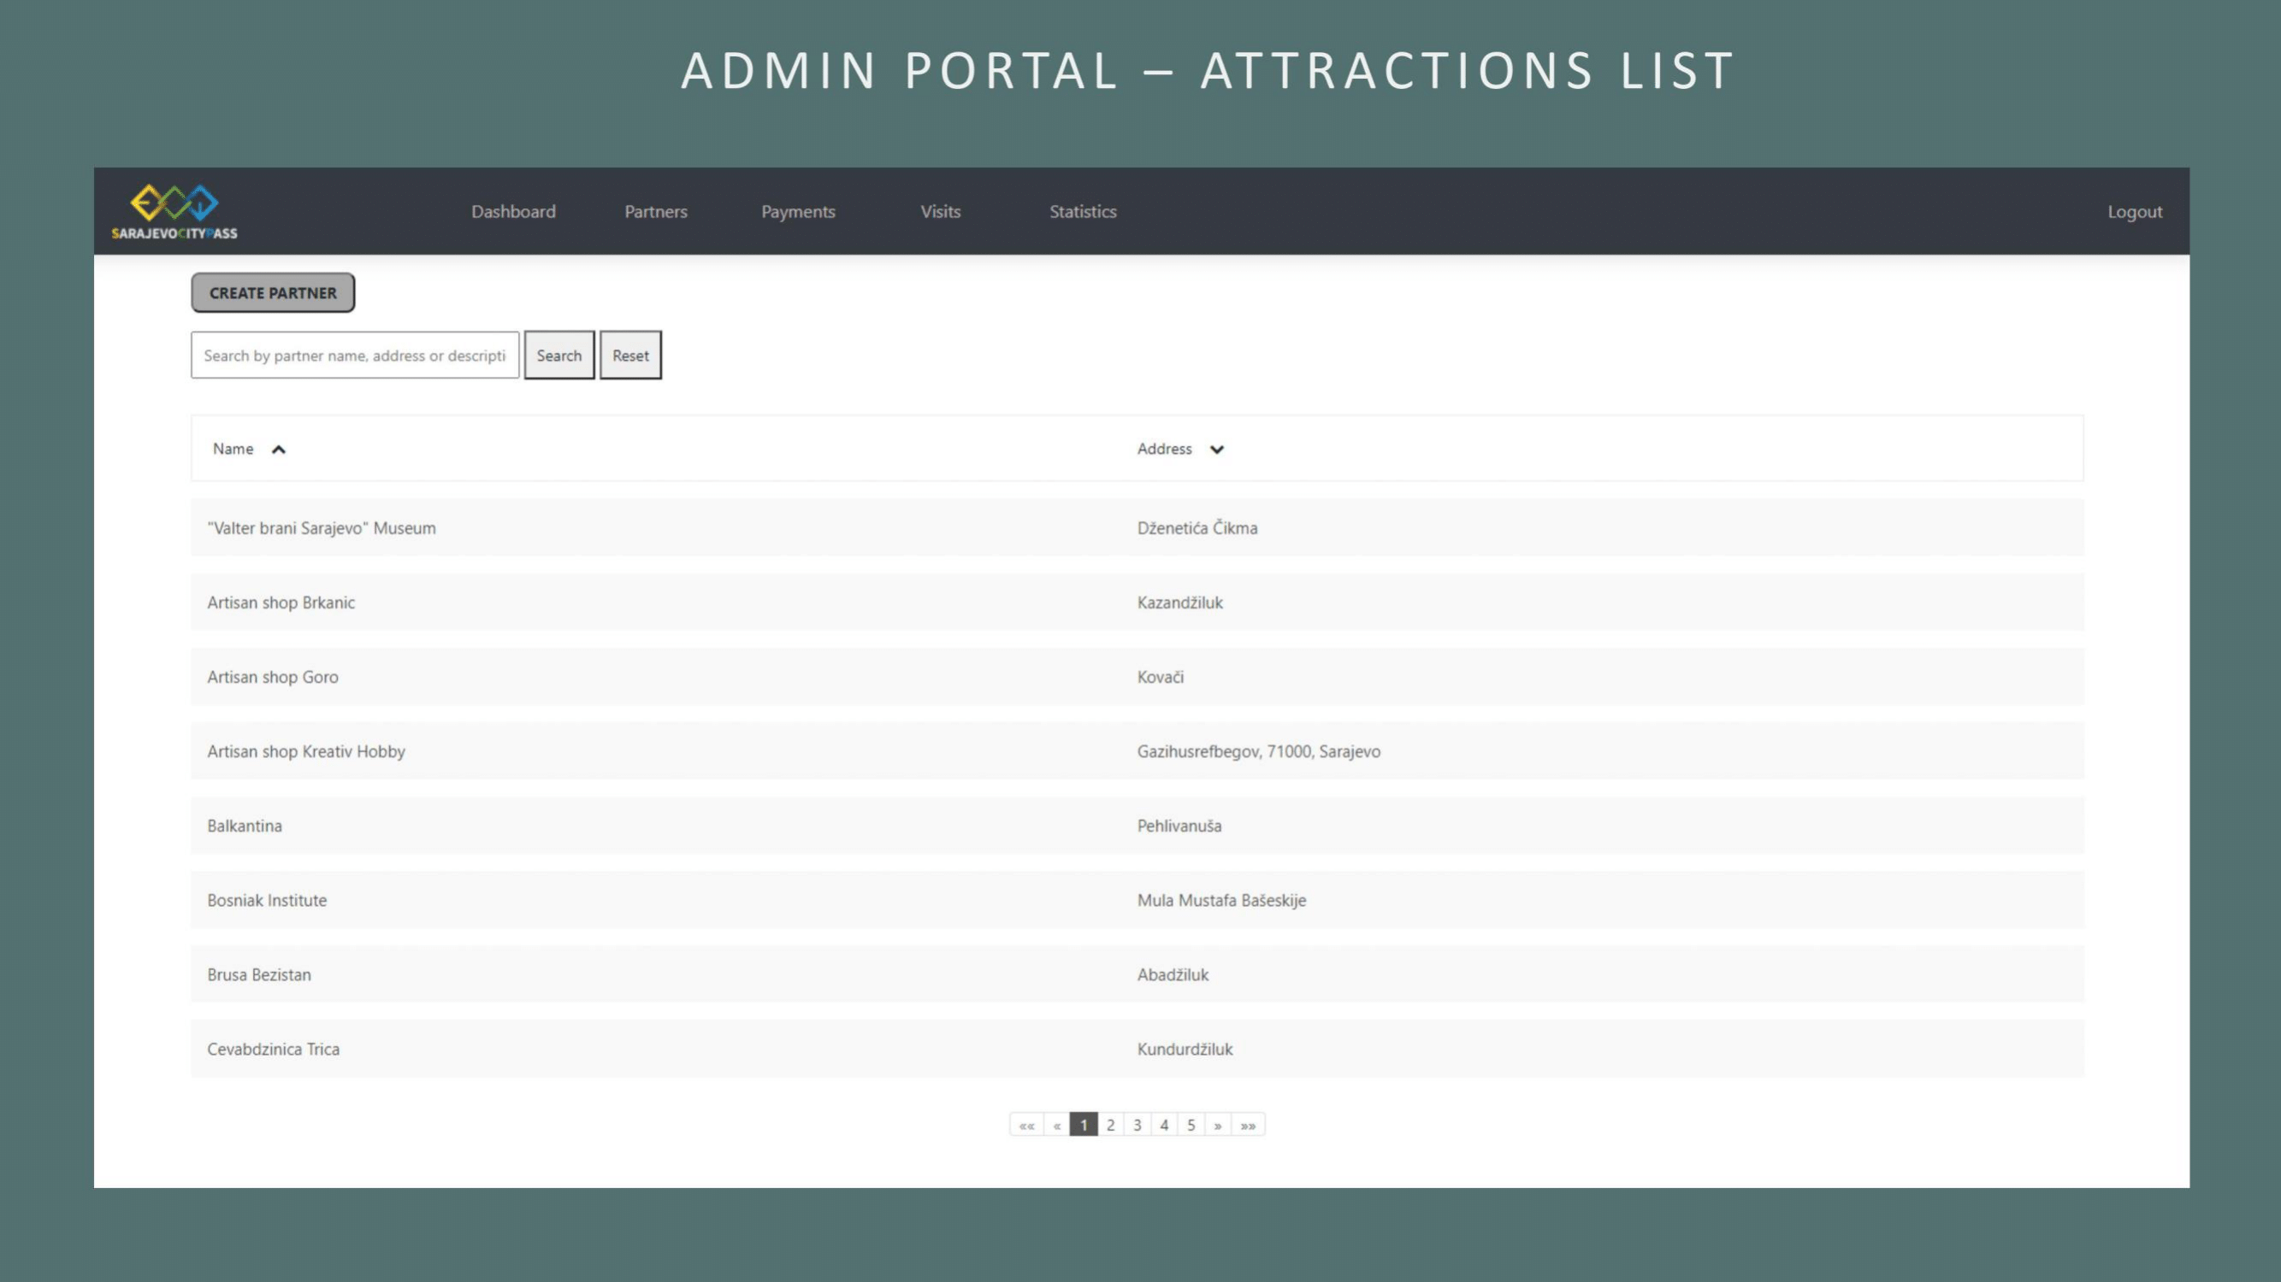
Task: Click the Address column header label
Action: tap(1164, 450)
